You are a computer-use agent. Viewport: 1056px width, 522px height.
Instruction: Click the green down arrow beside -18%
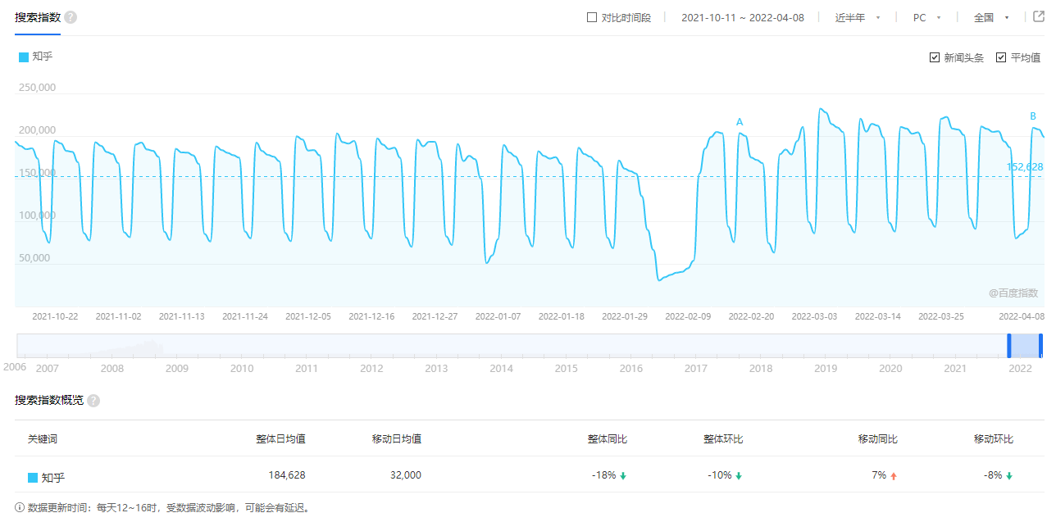pos(623,475)
